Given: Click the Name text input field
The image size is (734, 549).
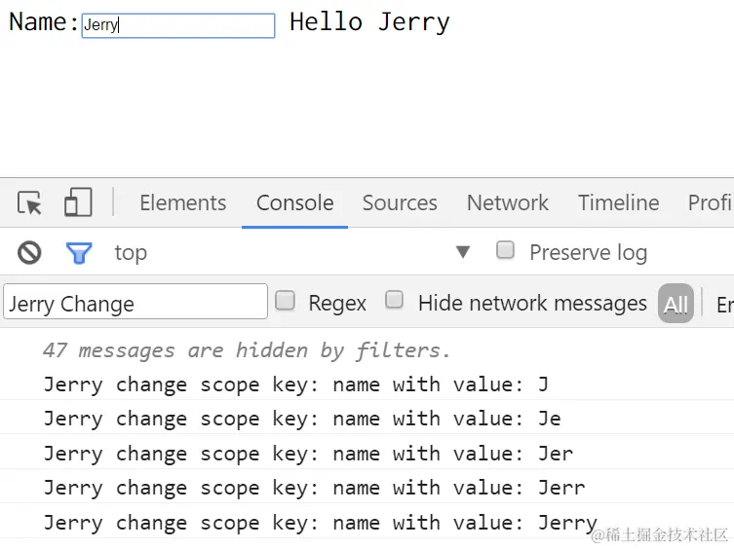Looking at the screenshot, I should tap(177, 25).
